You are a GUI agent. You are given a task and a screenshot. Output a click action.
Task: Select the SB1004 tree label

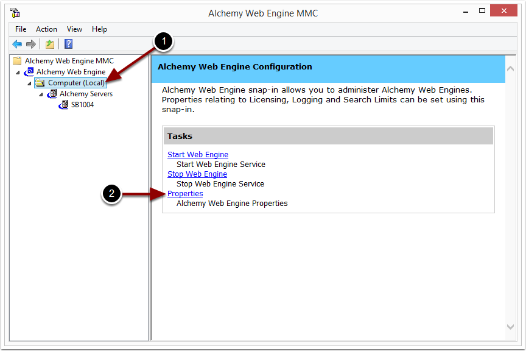(83, 105)
